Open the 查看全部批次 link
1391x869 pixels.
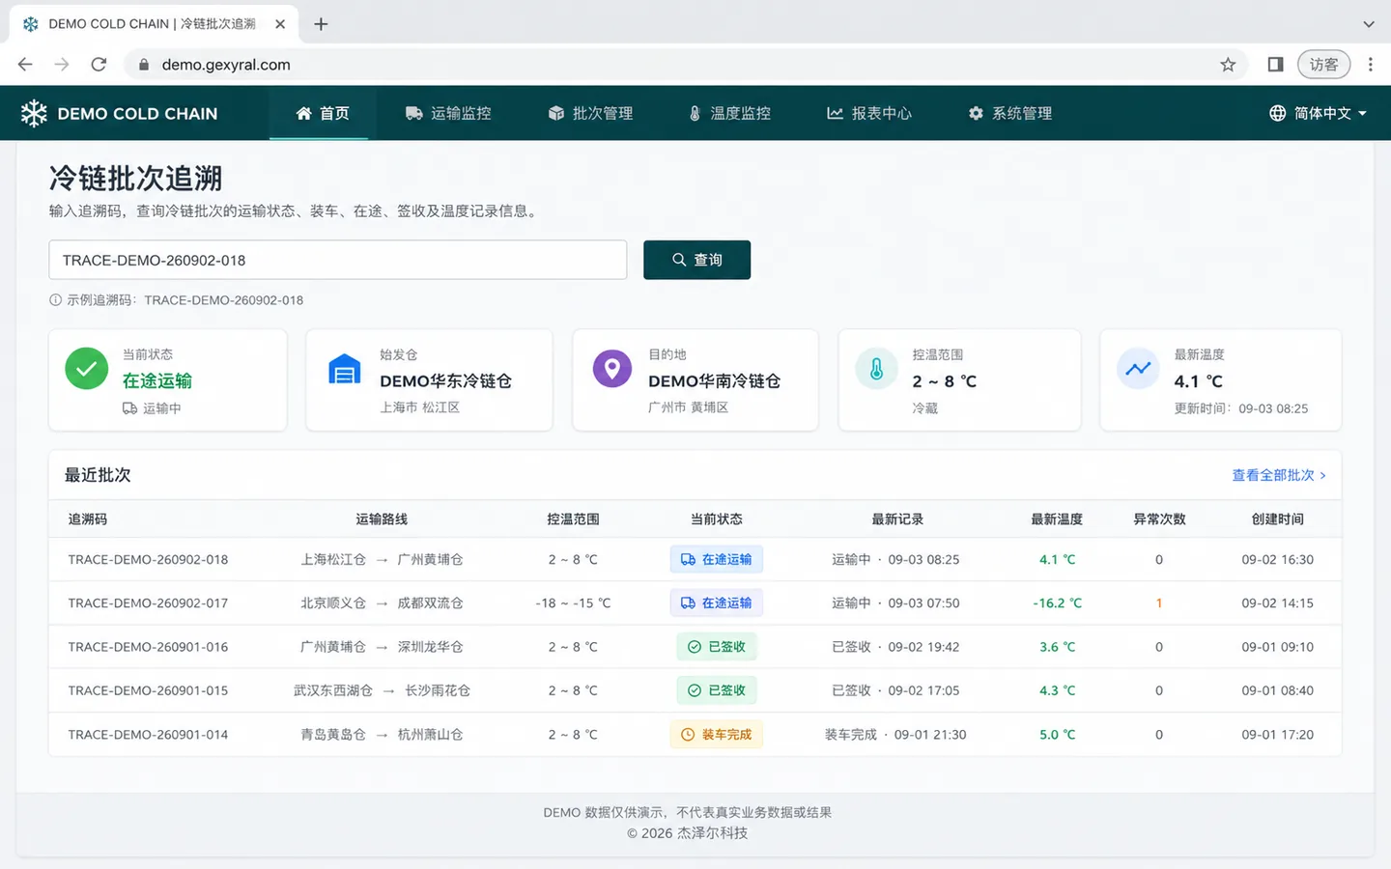tap(1279, 475)
